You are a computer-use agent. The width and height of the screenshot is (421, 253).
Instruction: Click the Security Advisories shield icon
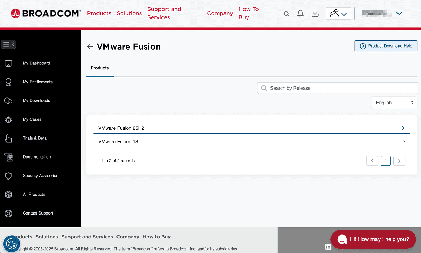click(8, 176)
